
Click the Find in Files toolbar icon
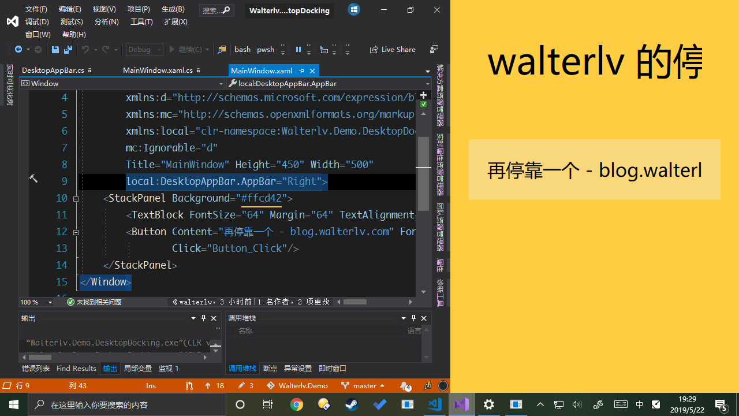coord(222,50)
